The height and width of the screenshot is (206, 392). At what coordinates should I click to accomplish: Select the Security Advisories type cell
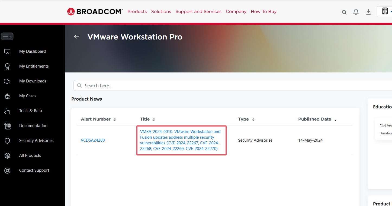[x=255, y=140]
